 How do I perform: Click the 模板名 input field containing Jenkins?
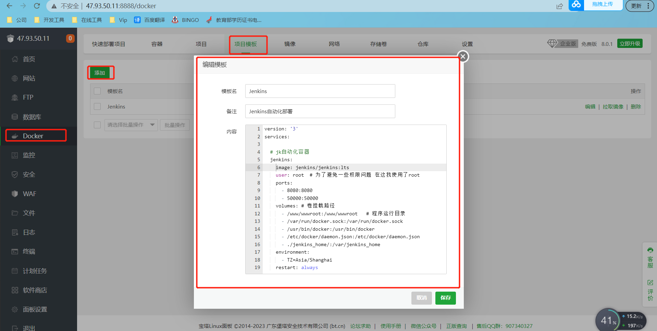click(320, 91)
